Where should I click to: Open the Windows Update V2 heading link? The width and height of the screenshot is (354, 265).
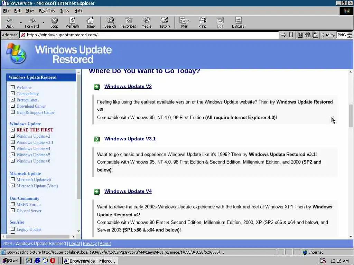point(128,87)
